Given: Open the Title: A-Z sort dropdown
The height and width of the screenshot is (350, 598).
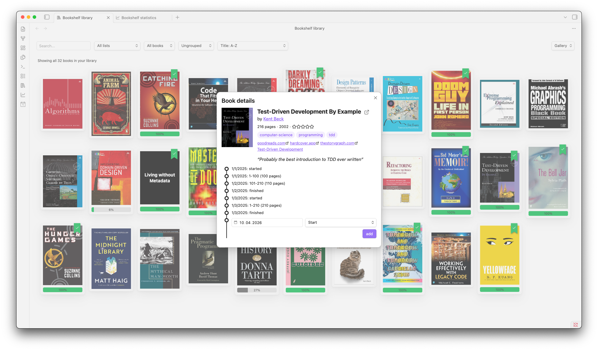Looking at the screenshot, I should pyautogui.click(x=253, y=46).
